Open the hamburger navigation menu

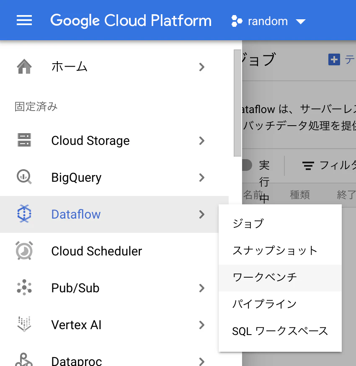(24, 20)
